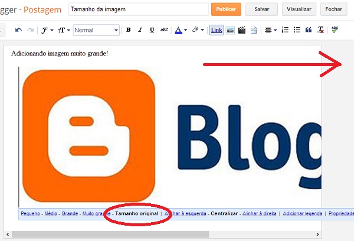
Task: Click Adicionar legenda
Action: point(303,213)
